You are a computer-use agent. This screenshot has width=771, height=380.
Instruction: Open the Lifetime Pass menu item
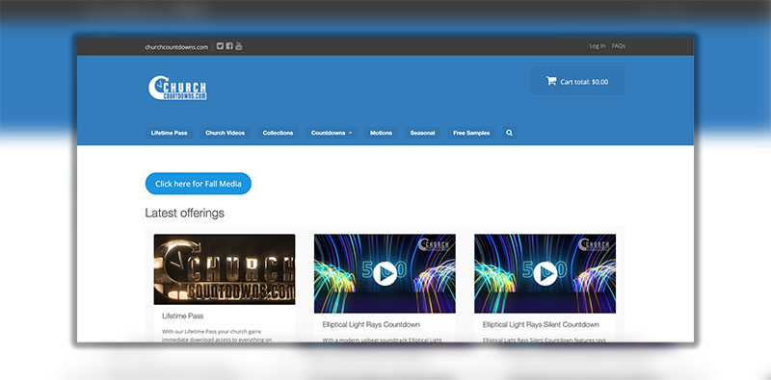pos(170,133)
